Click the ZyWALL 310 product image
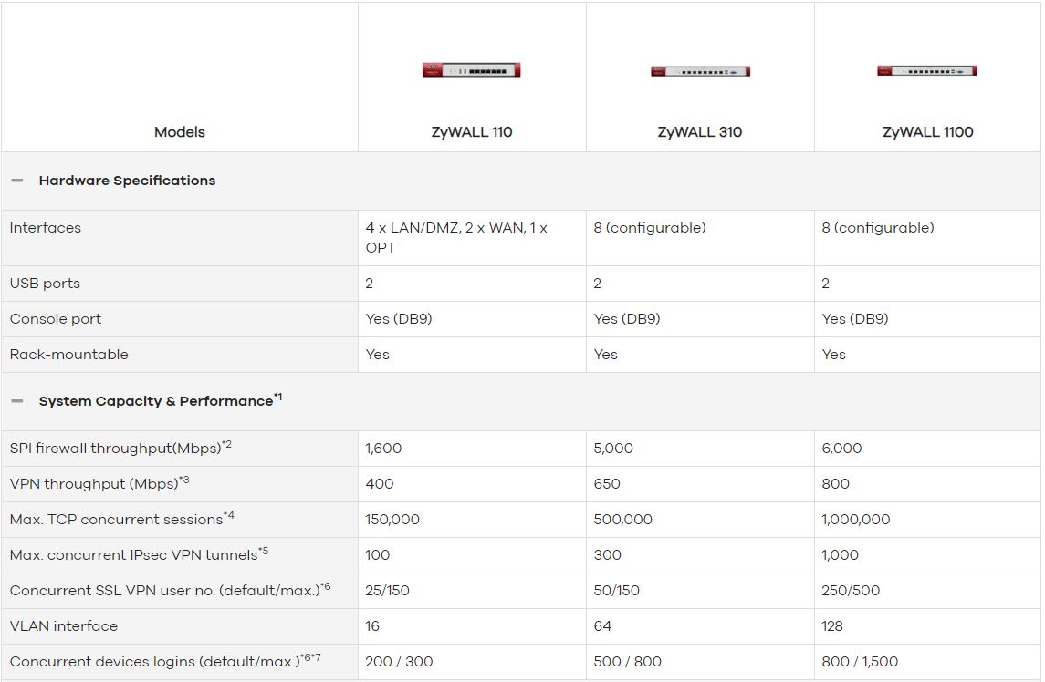1045x682 pixels. pyautogui.click(x=700, y=71)
